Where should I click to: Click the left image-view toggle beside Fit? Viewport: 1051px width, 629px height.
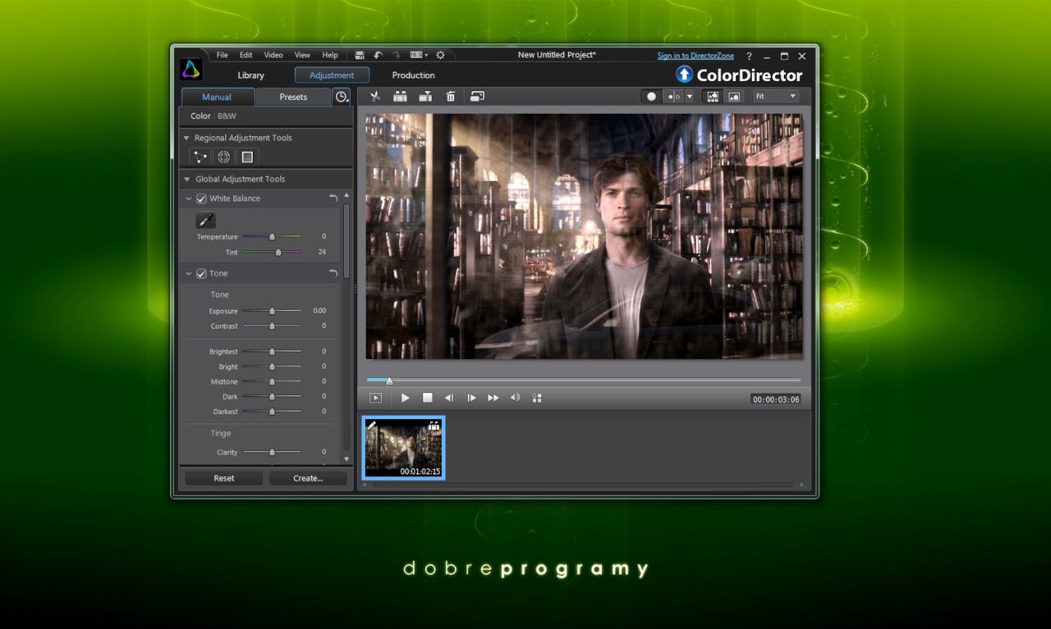pyautogui.click(x=713, y=97)
